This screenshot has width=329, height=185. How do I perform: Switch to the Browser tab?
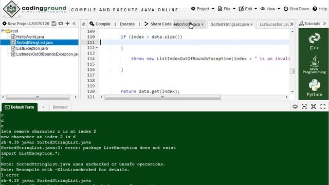60,107
